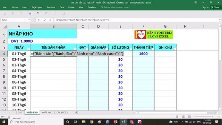Switch to the CÁC BƯỚC2 sheet tab
This screenshot has width=222, height=125.
62,112
